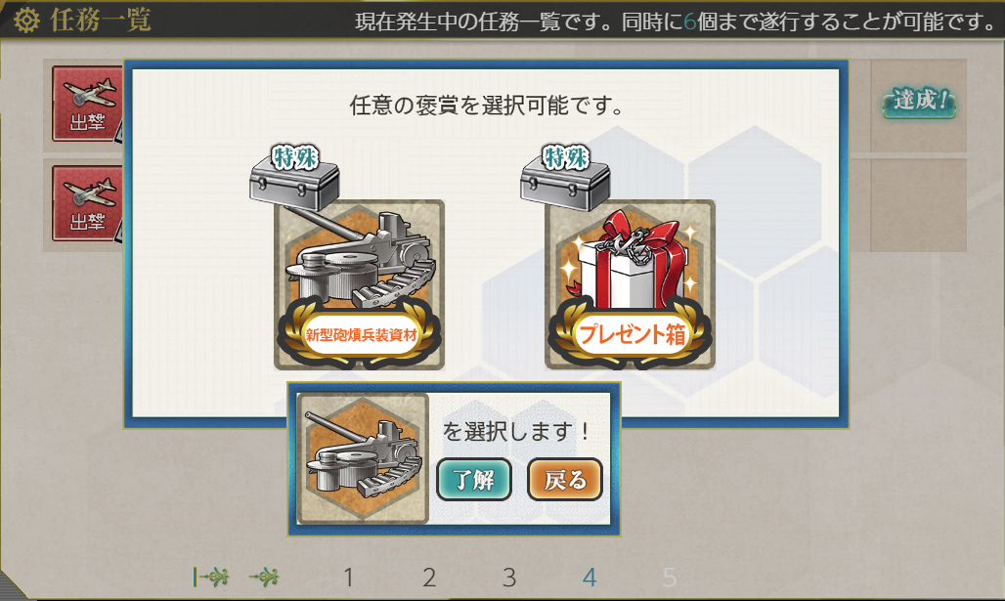
Task: Click the second 出撃 sortie quest icon
Action: [88, 203]
